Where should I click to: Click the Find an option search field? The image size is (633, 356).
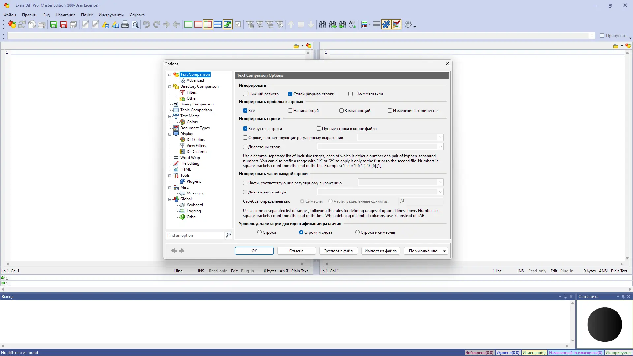pos(195,235)
